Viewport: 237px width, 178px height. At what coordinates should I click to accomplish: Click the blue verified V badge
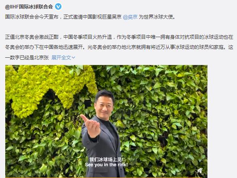[58, 7]
